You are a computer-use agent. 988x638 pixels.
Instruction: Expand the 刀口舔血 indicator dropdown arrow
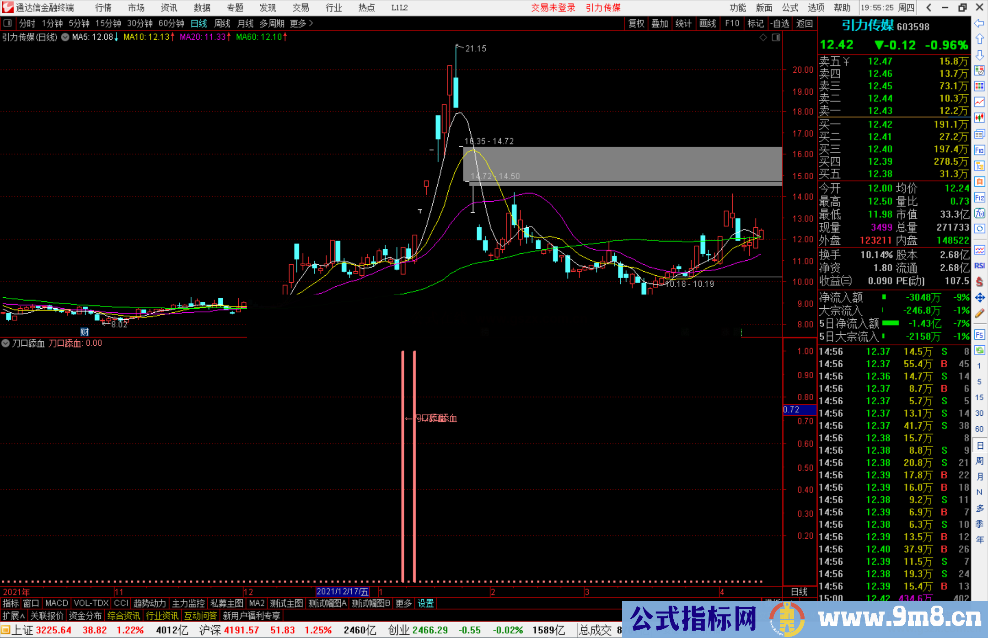(6, 343)
